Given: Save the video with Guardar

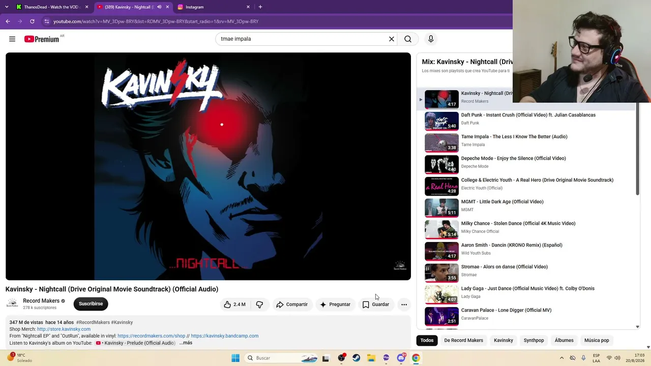Looking at the screenshot, I should click(x=376, y=304).
